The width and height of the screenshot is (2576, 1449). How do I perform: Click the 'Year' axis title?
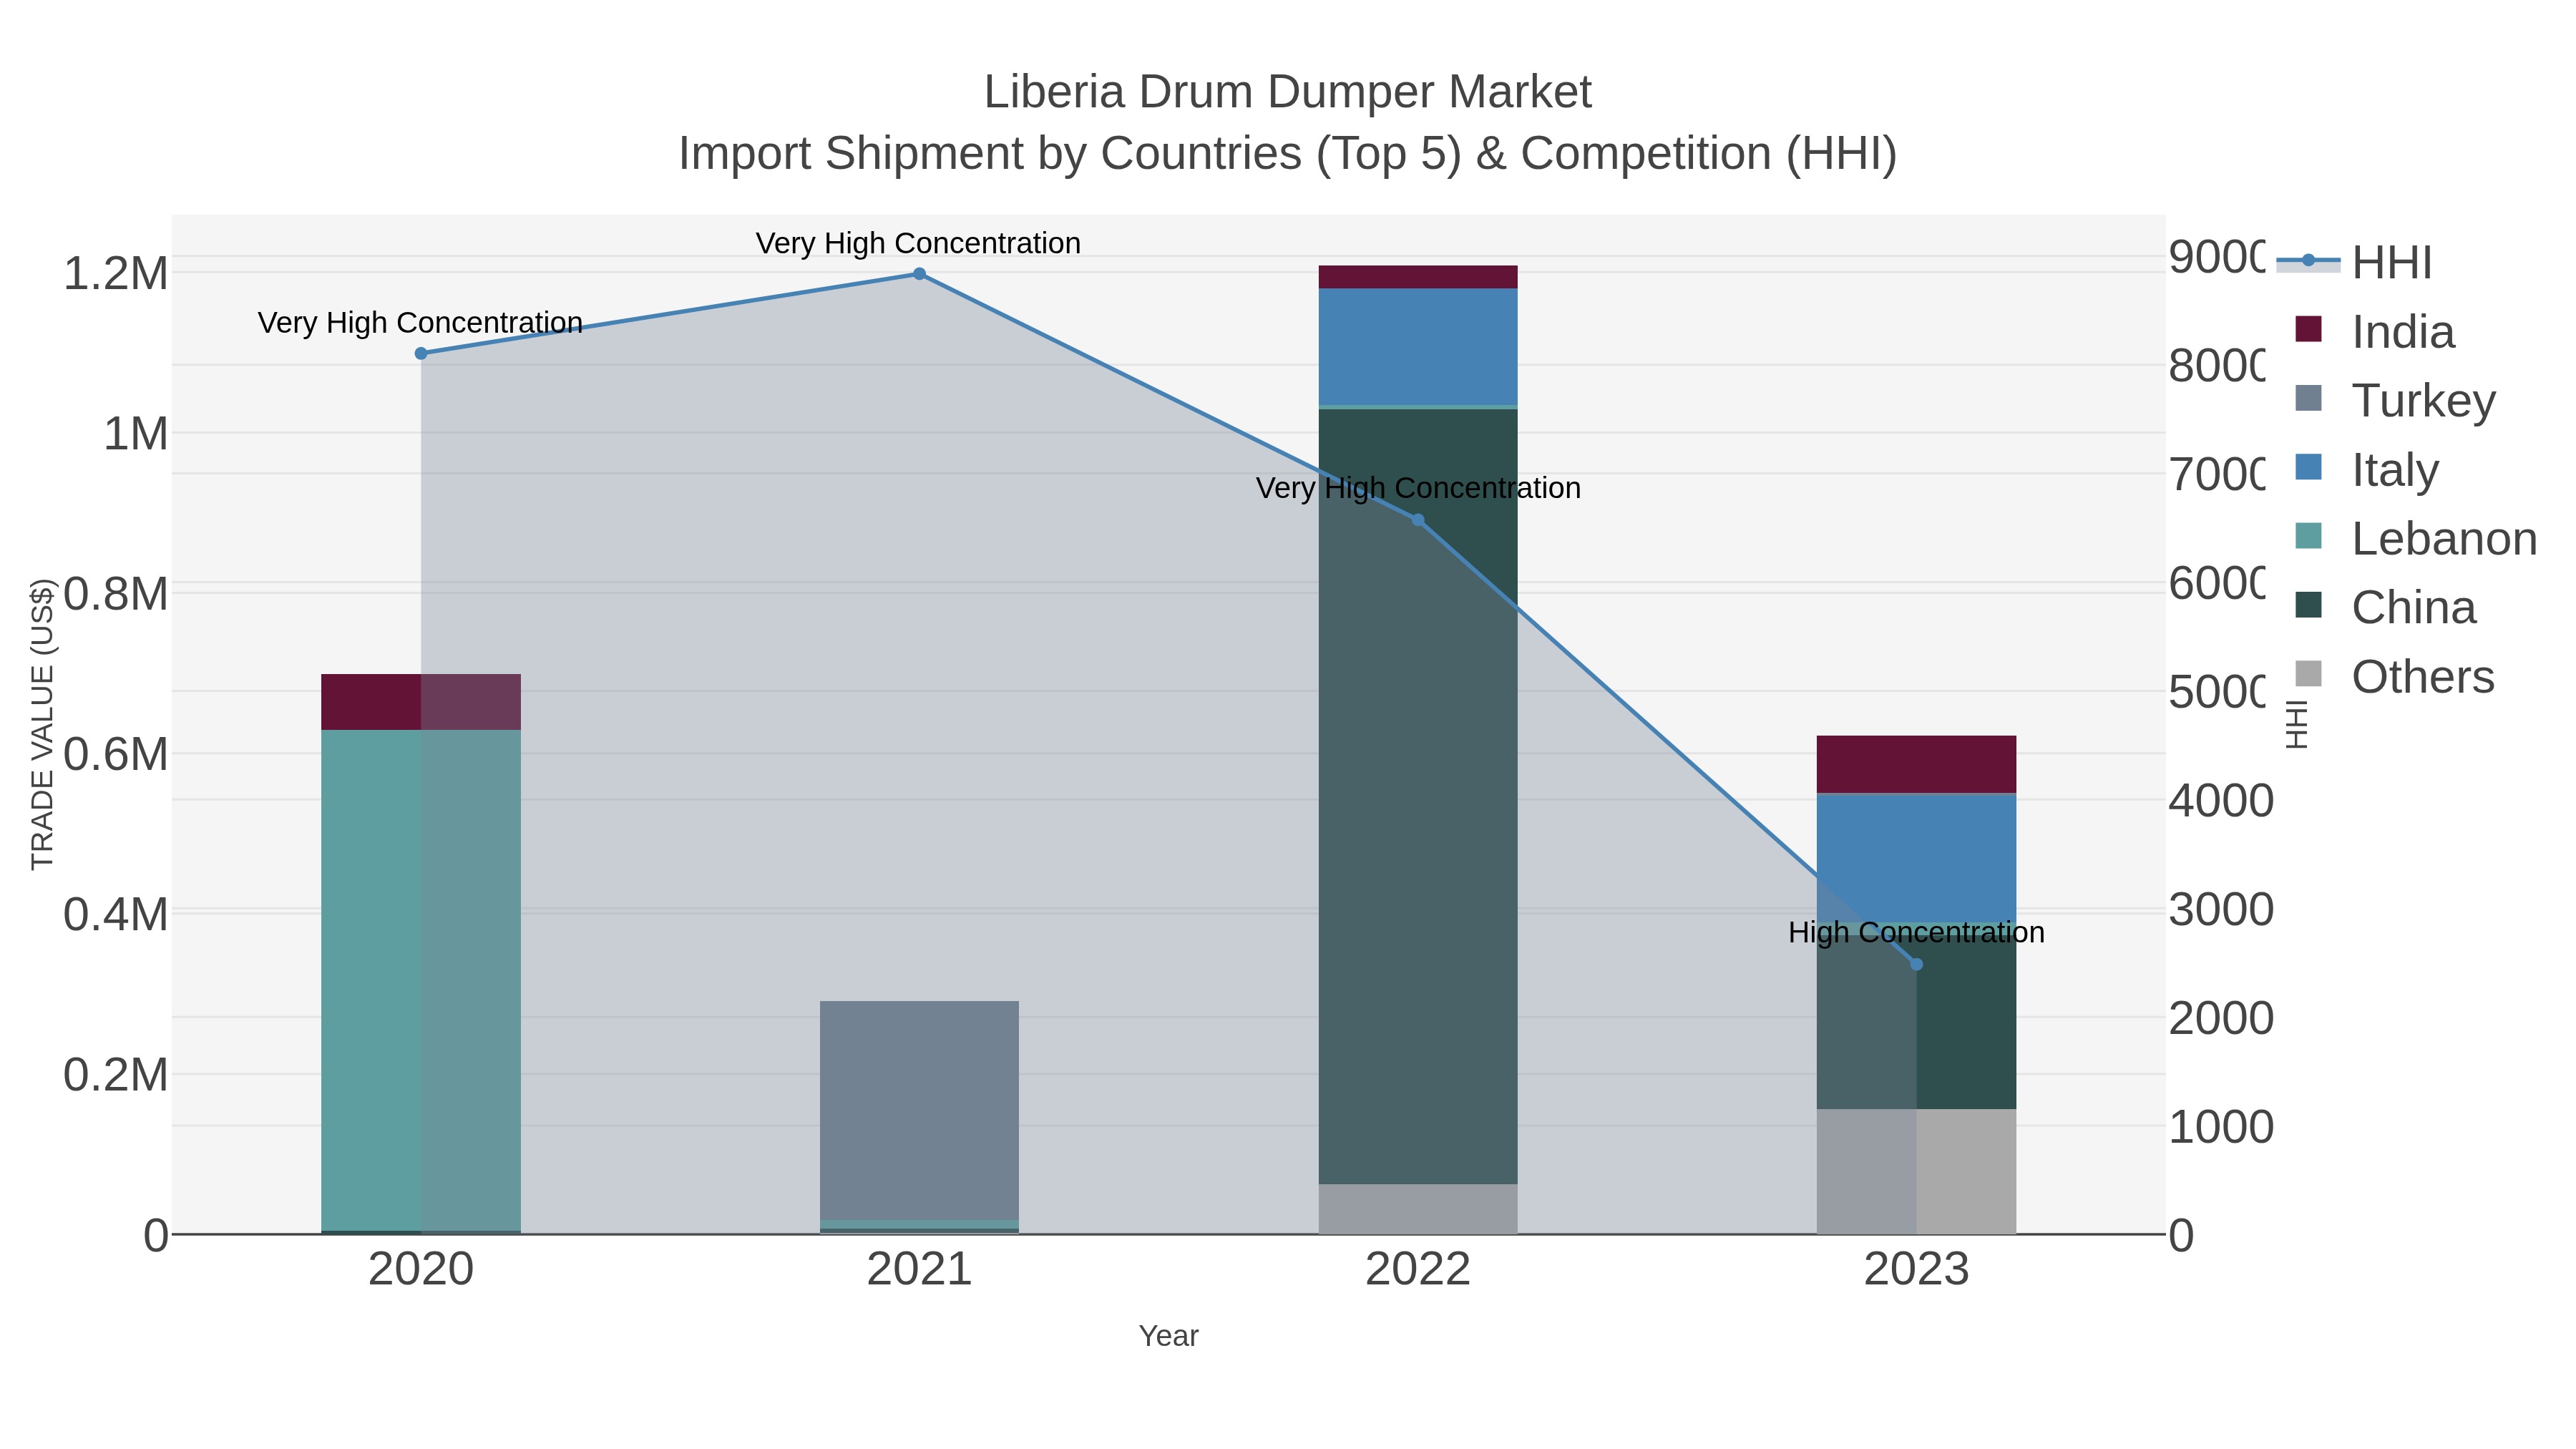coord(1168,1336)
